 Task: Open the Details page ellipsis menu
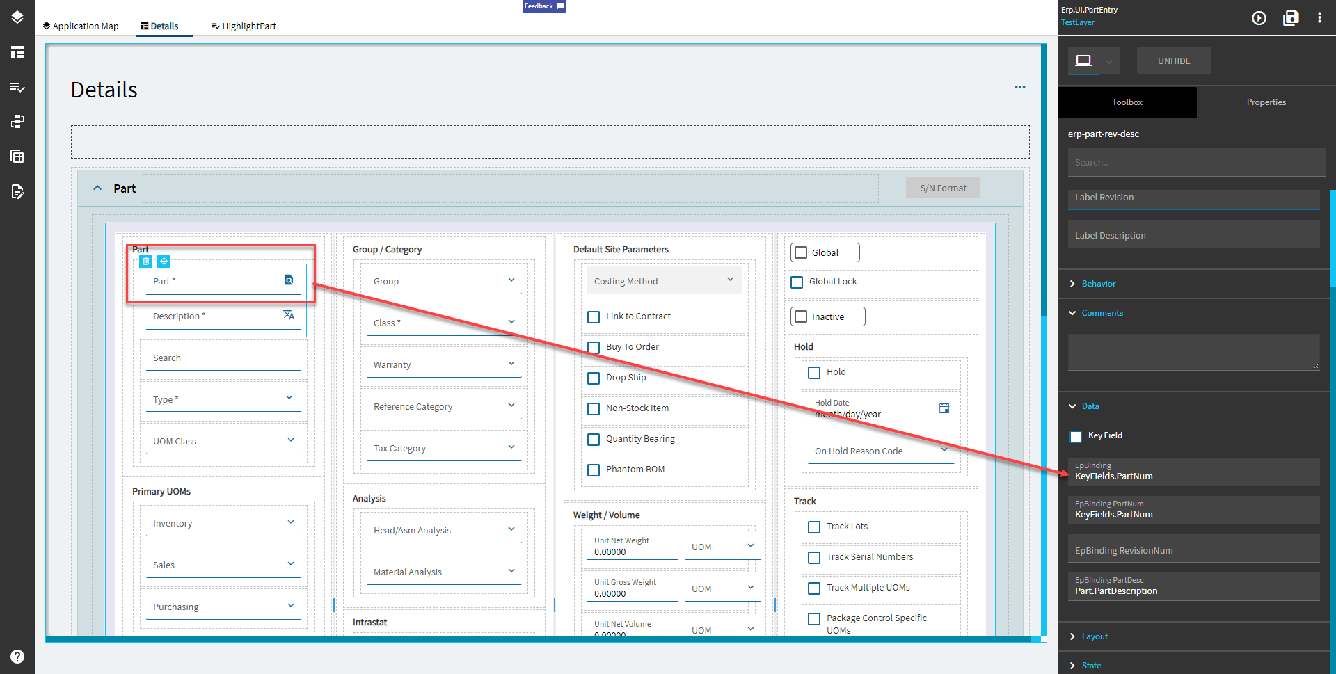[1020, 87]
